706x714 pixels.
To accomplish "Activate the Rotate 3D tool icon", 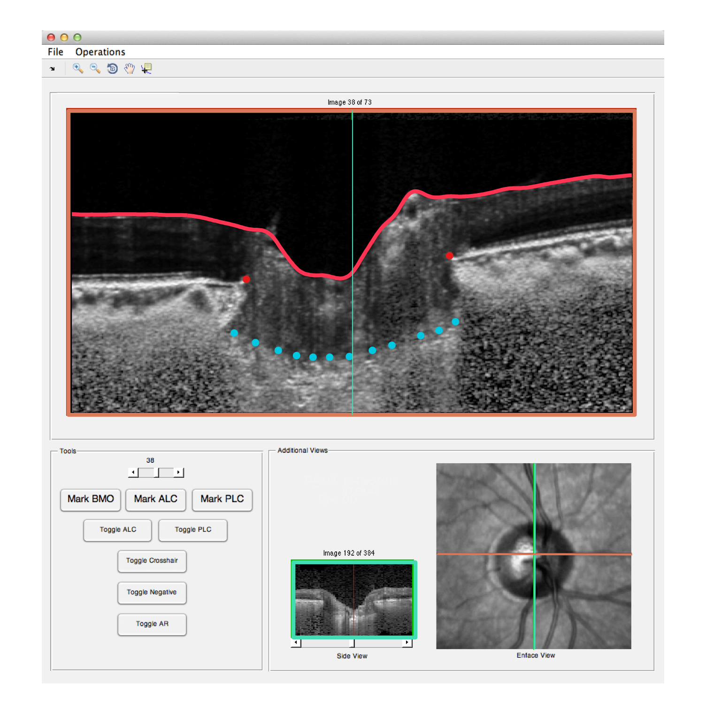I will point(112,69).
